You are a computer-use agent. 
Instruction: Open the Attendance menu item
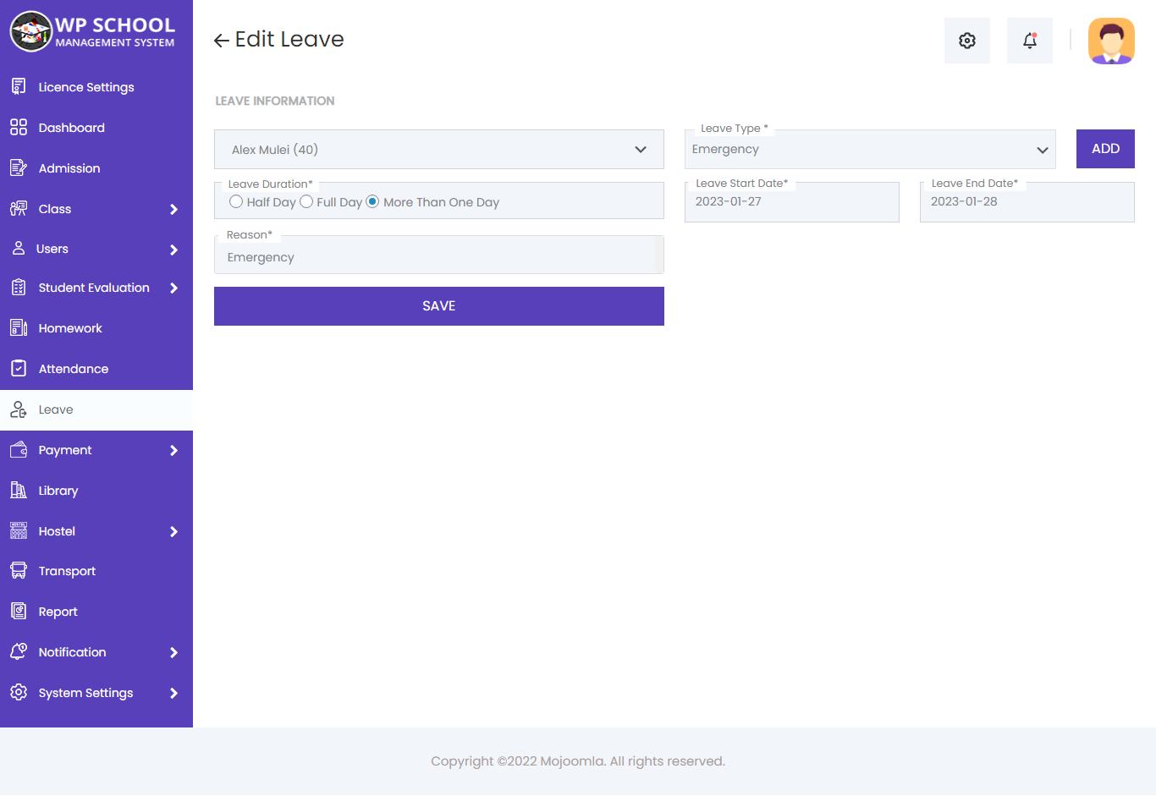click(x=96, y=369)
